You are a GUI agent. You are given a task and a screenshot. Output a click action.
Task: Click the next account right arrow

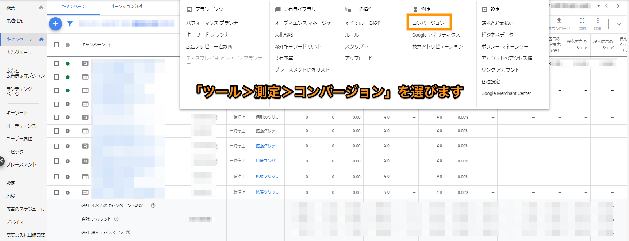(x=618, y=6)
